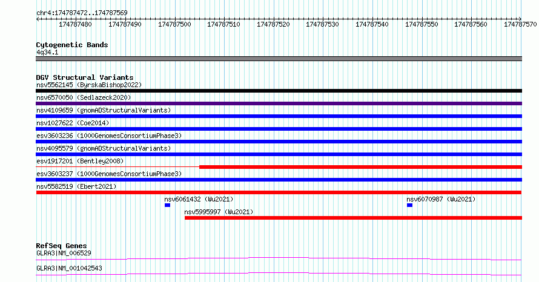Click ruler position 174787570
The height and width of the screenshot is (282, 539).
click(520, 24)
